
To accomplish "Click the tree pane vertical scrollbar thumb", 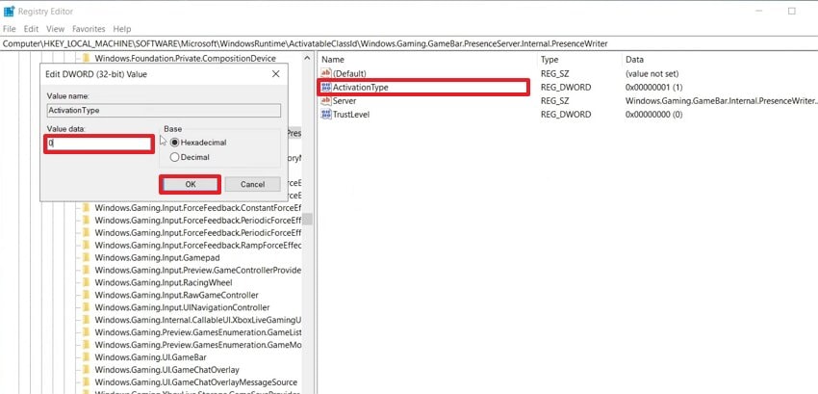I will pyautogui.click(x=308, y=219).
